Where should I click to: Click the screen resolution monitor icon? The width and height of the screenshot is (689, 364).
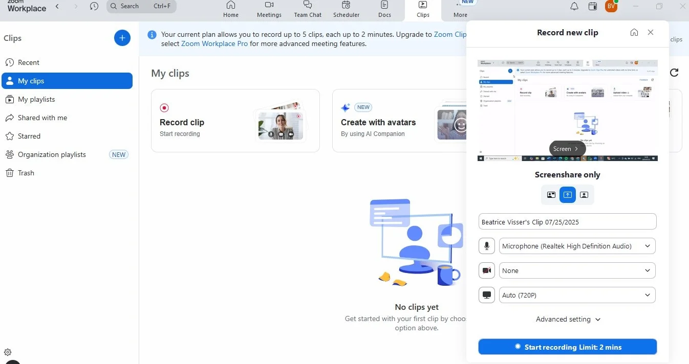pos(487,295)
